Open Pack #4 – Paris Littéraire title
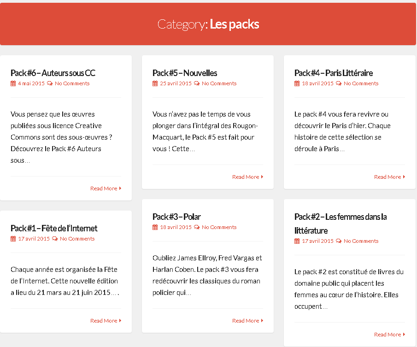The width and height of the screenshot is (417, 347). pyautogui.click(x=334, y=73)
